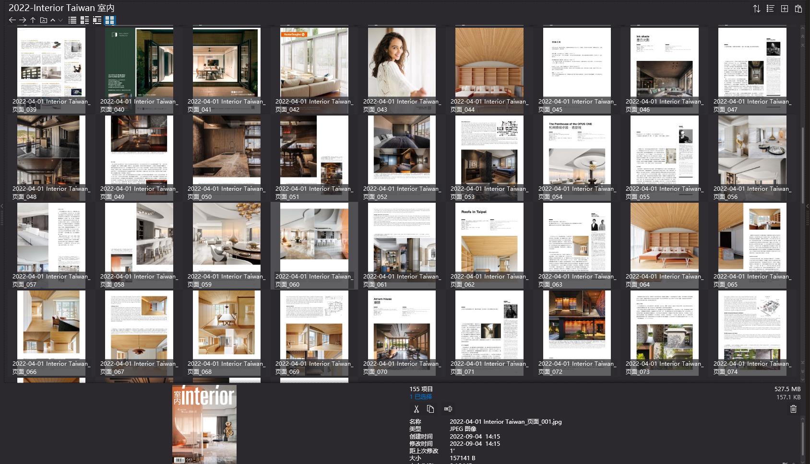Navigate back with the left arrow

[x=12, y=20]
